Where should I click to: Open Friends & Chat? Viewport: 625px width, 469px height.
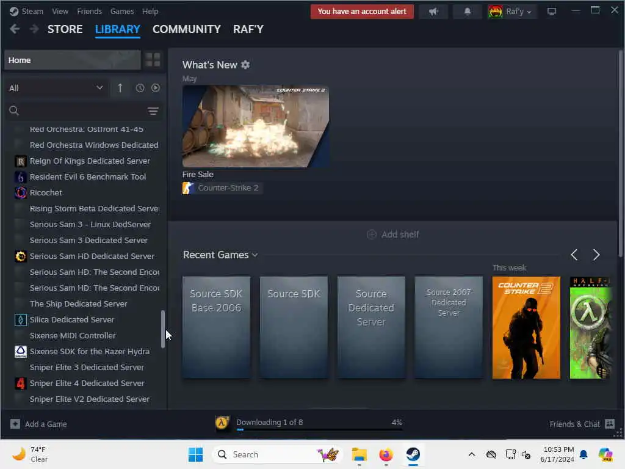click(x=582, y=424)
